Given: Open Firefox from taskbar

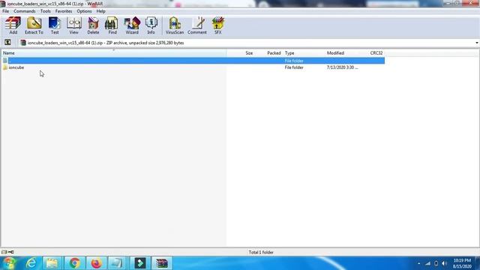Looking at the screenshot, I should point(96,263).
